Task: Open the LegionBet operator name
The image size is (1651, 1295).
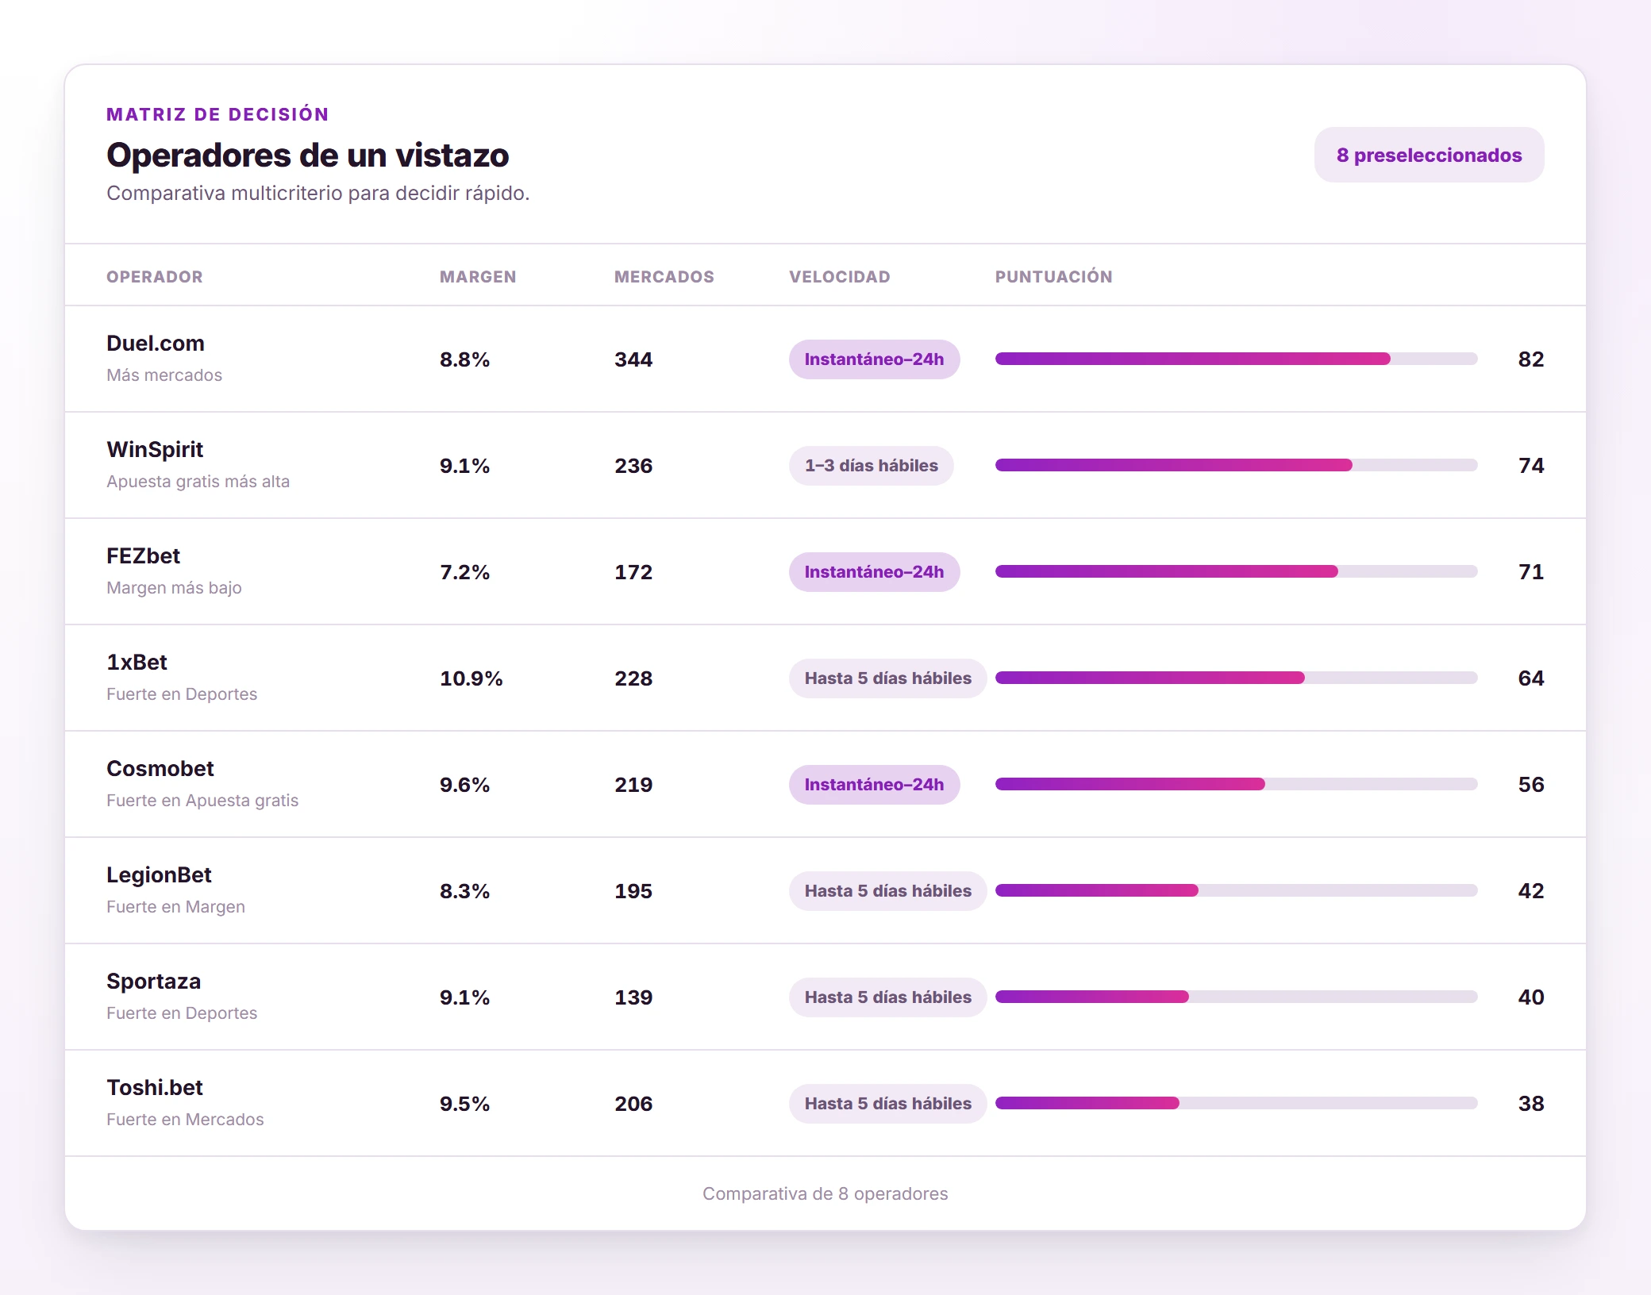Action: 159,874
